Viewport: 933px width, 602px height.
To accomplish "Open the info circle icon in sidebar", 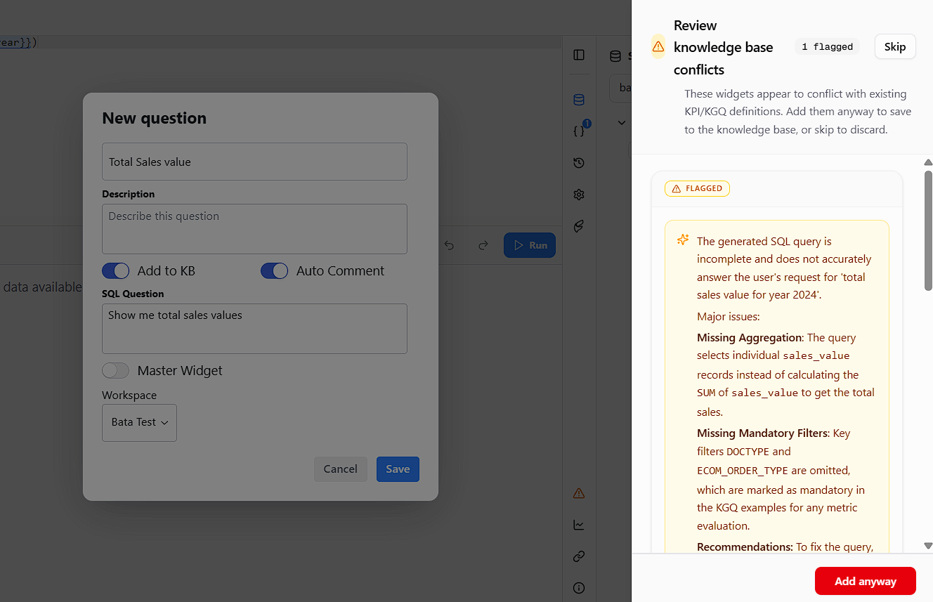I will pyautogui.click(x=579, y=588).
